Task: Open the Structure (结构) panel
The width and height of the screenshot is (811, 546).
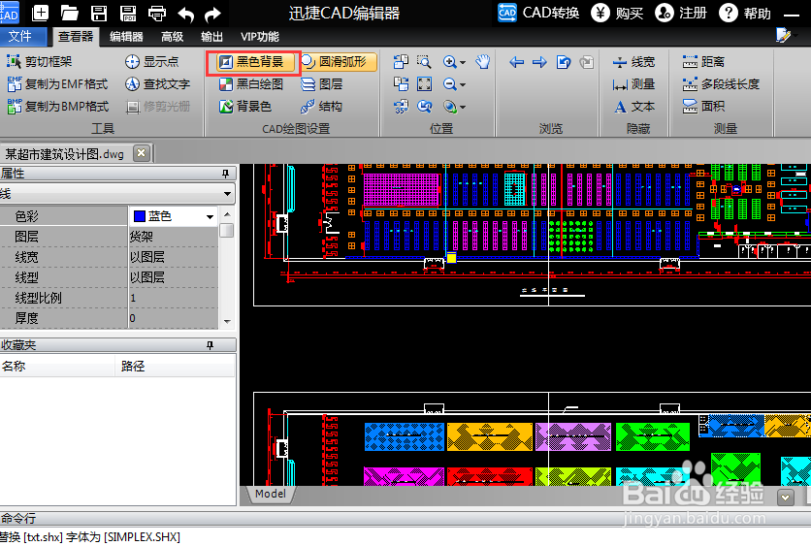Action: click(x=321, y=107)
